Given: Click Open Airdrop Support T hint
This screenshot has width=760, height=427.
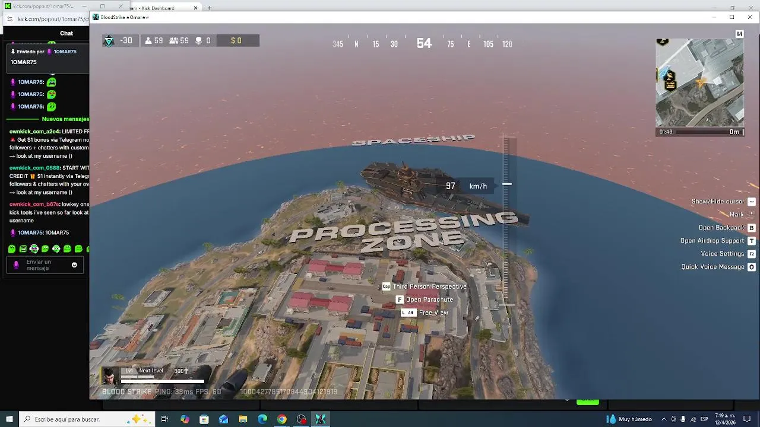Looking at the screenshot, I should tap(717, 241).
